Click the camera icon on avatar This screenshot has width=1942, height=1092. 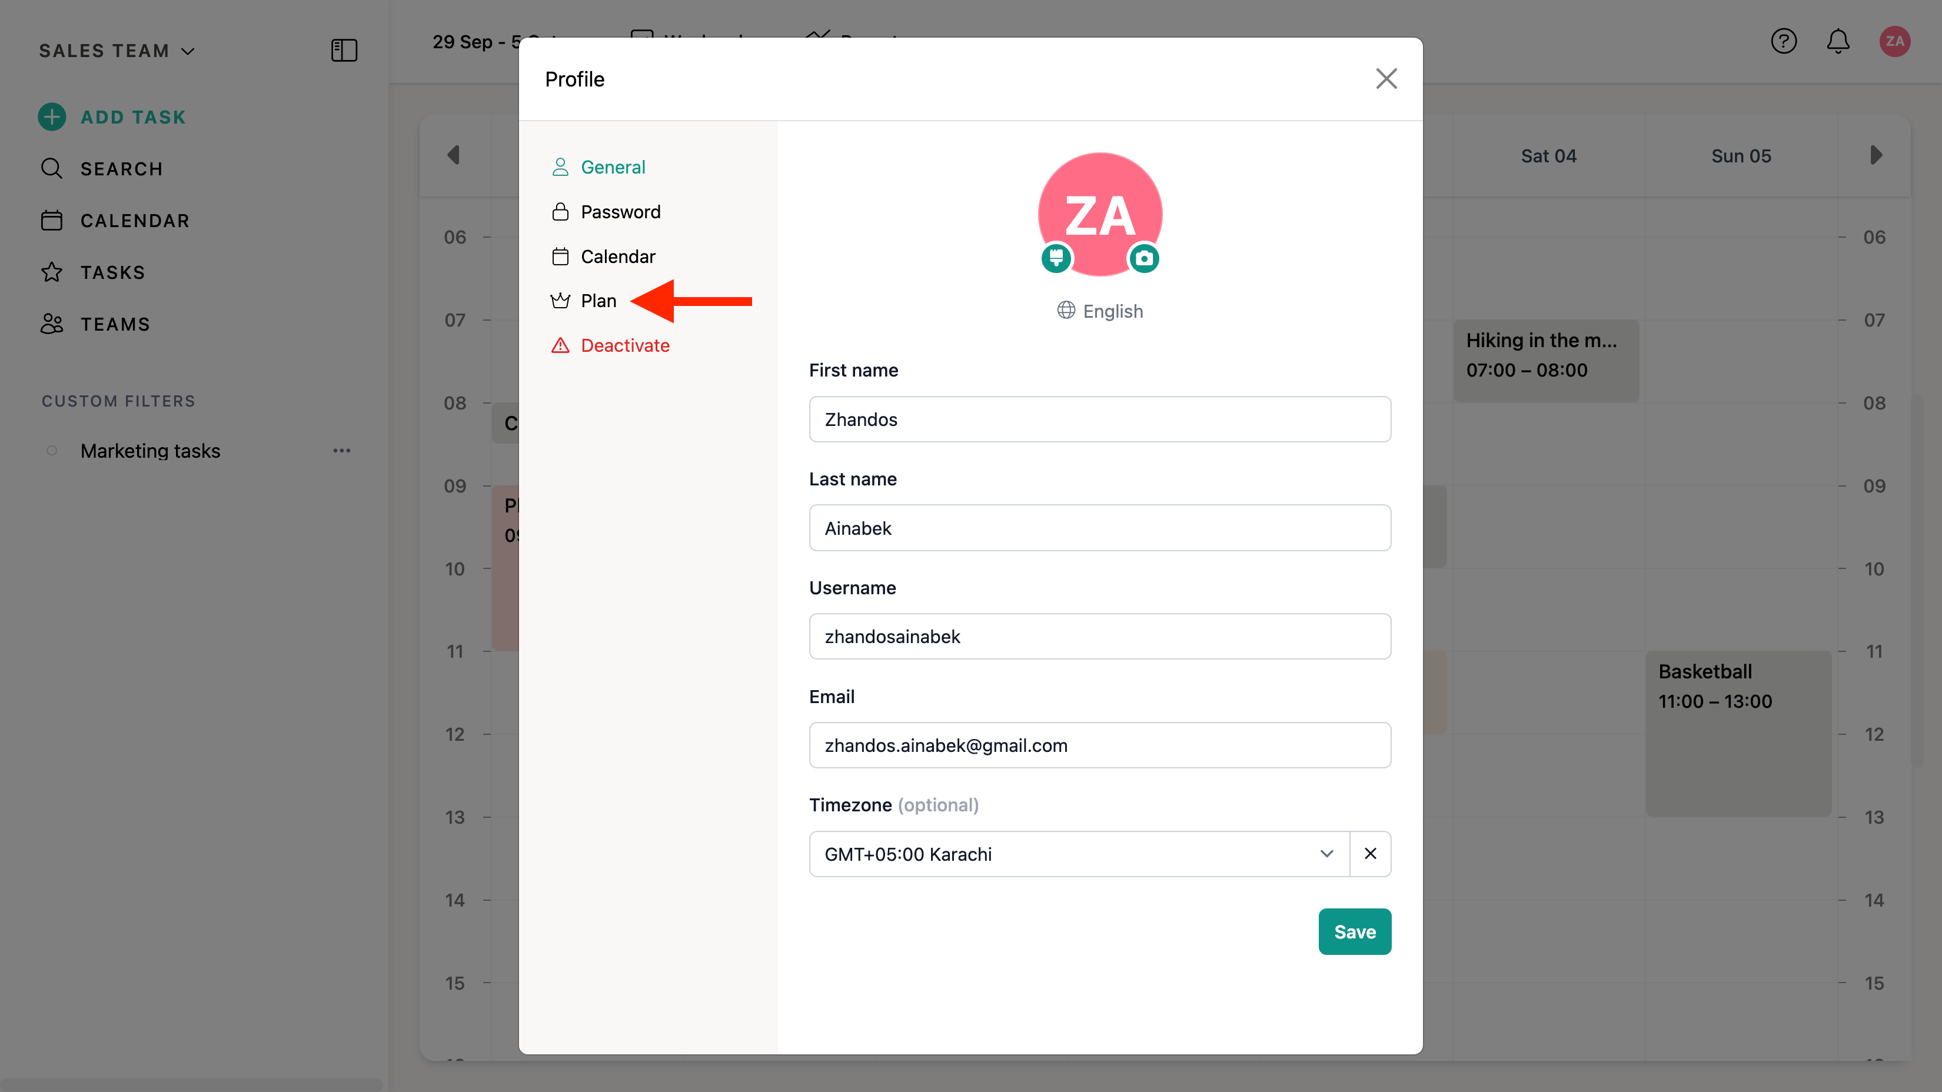1143,258
